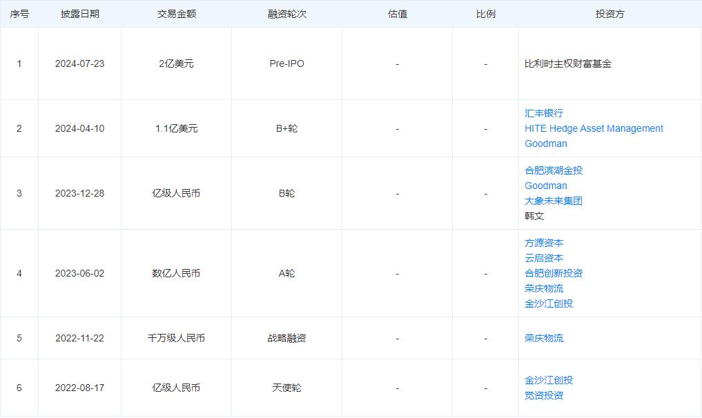Viewport: 702px width, 418px height.
Task: Click the 披露日期 column header
Action: [x=79, y=14]
